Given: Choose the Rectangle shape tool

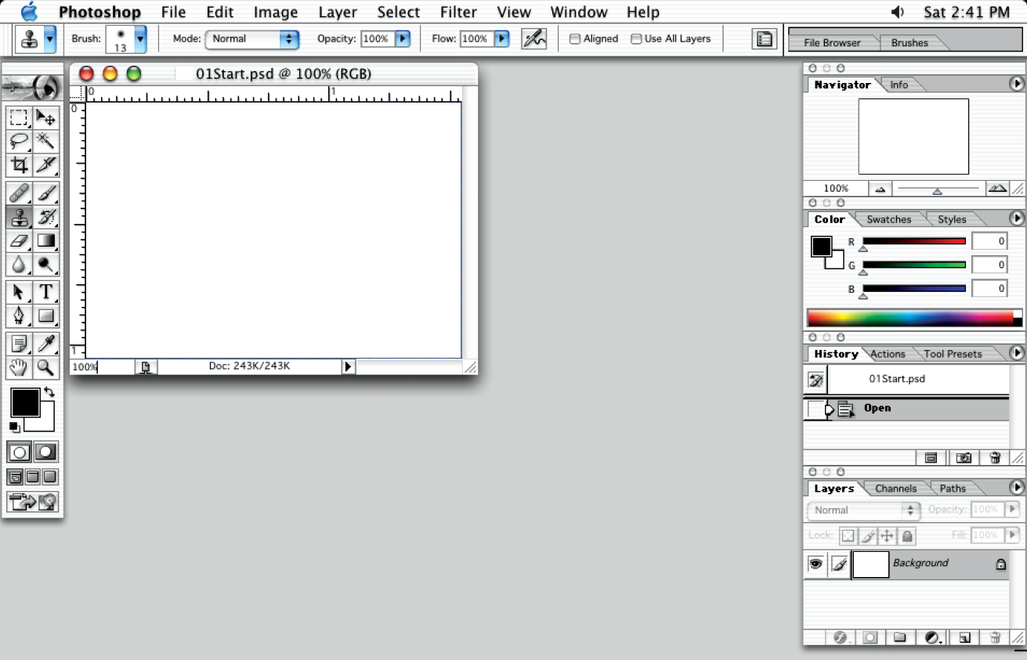Looking at the screenshot, I should pyautogui.click(x=46, y=316).
